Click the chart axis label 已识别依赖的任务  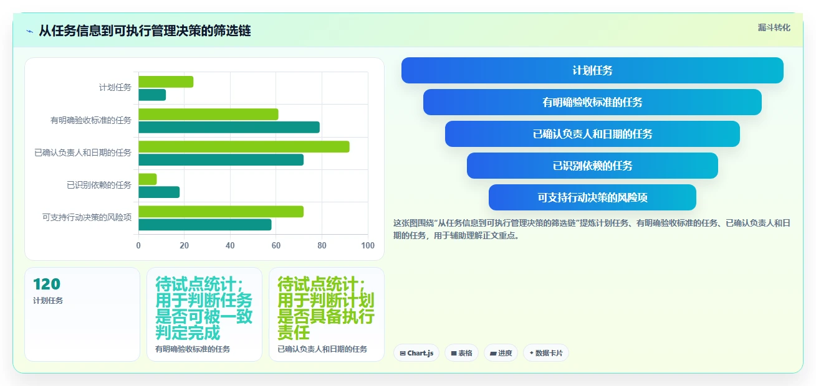click(99, 185)
